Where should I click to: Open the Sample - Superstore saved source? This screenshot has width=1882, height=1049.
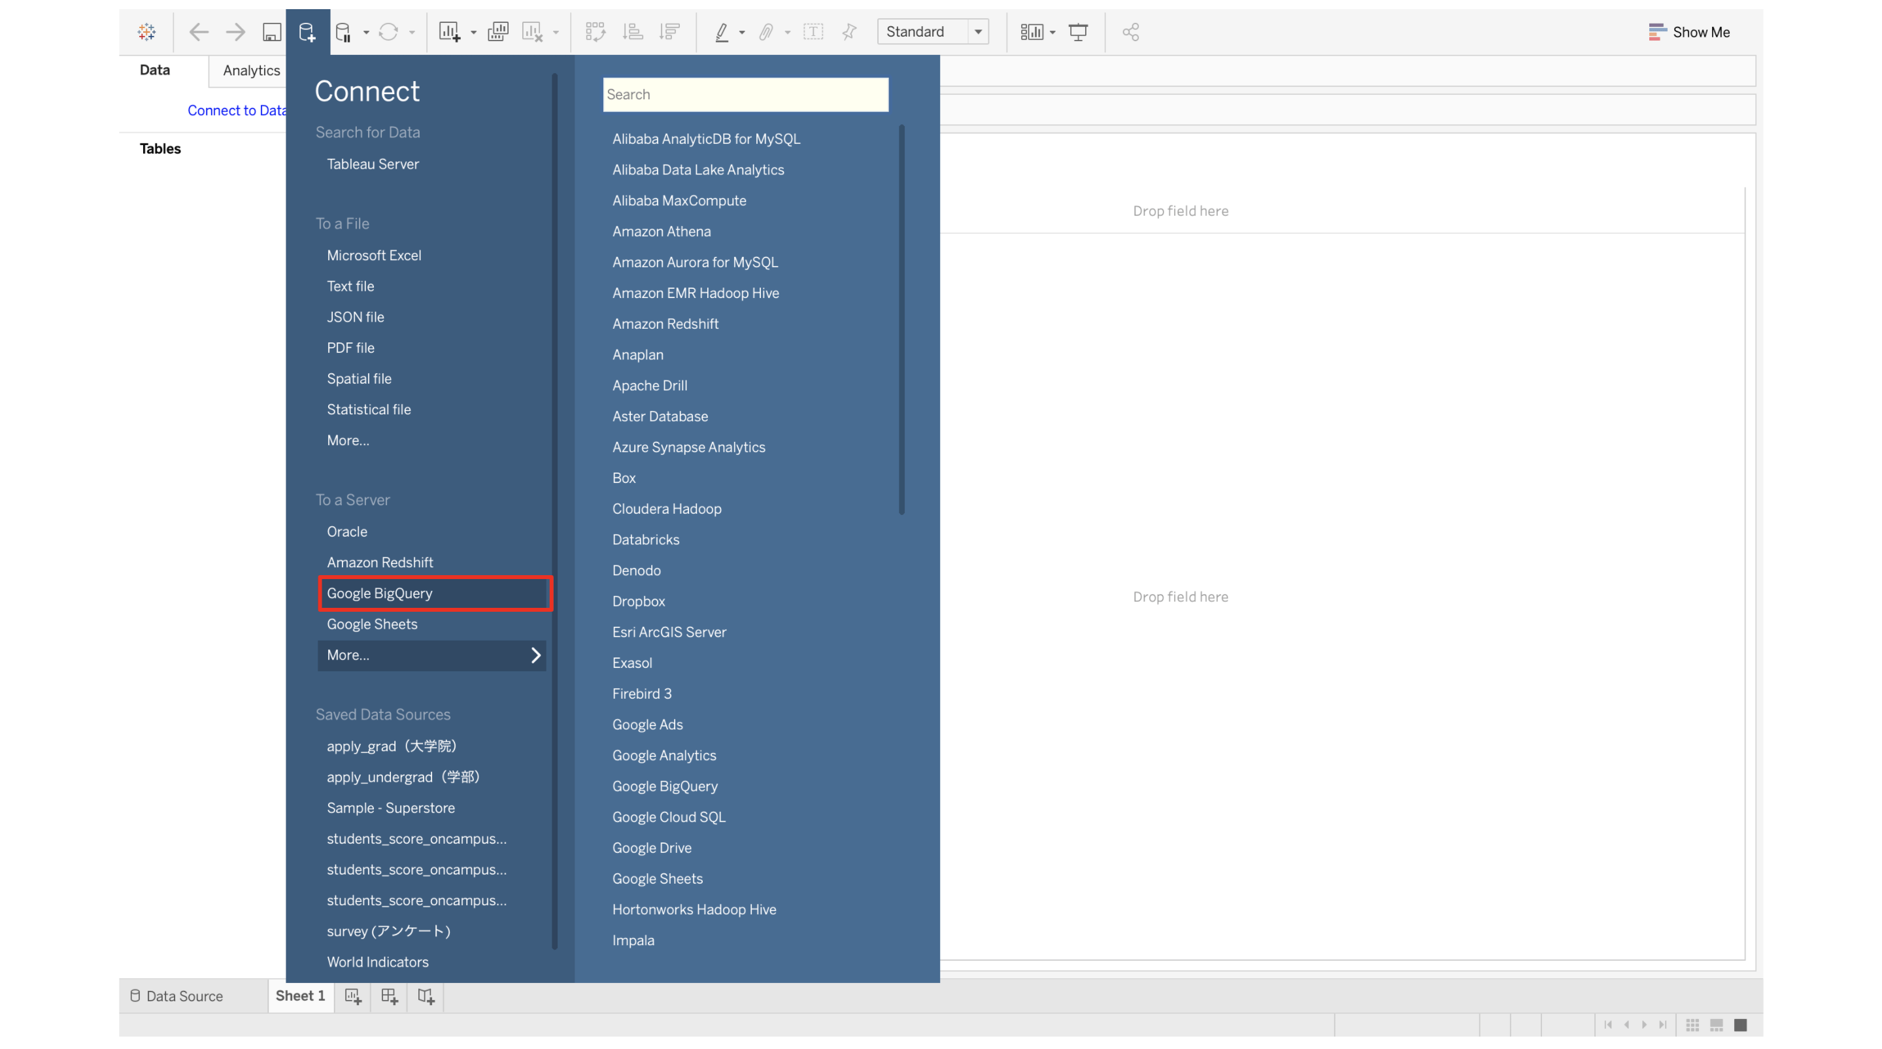click(x=391, y=808)
